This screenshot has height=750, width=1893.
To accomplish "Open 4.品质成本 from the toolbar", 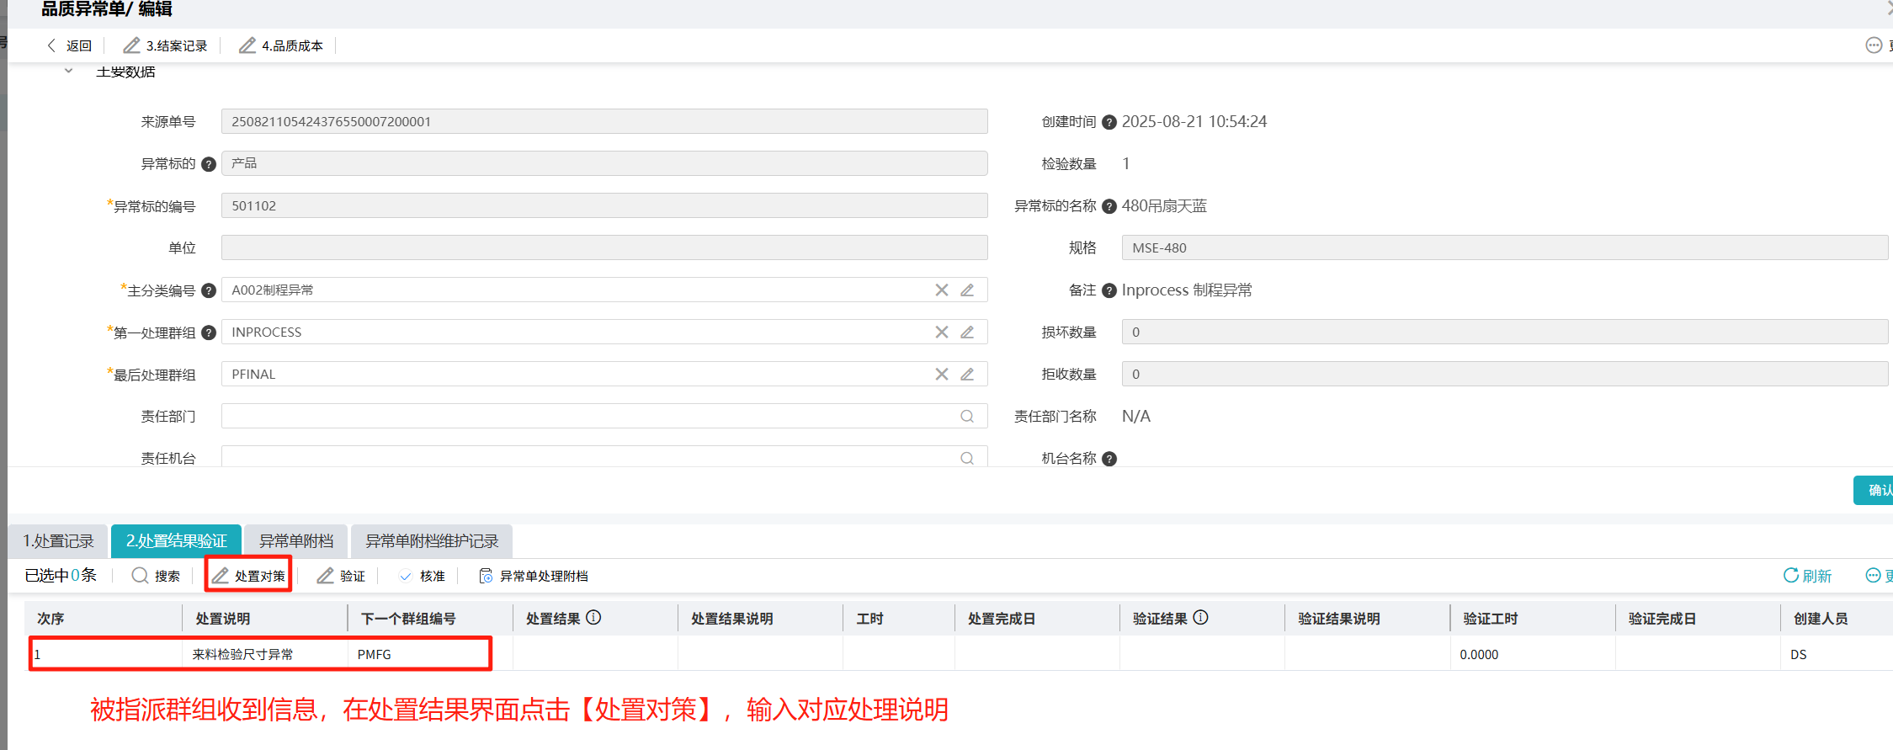I will coord(281,45).
